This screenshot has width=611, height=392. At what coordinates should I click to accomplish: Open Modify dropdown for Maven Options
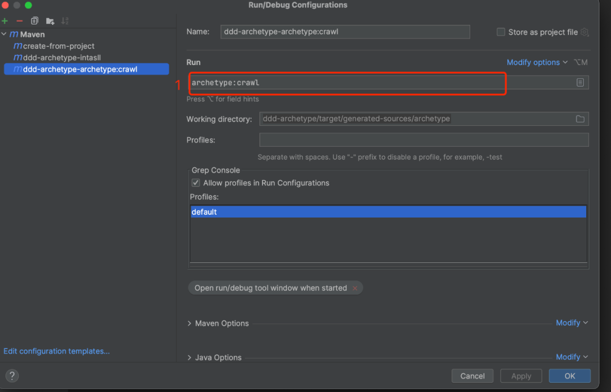[x=571, y=323]
